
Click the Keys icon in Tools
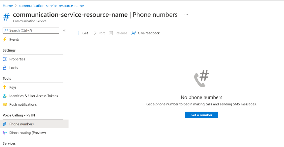pyautogui.click(x=5, y=88)
